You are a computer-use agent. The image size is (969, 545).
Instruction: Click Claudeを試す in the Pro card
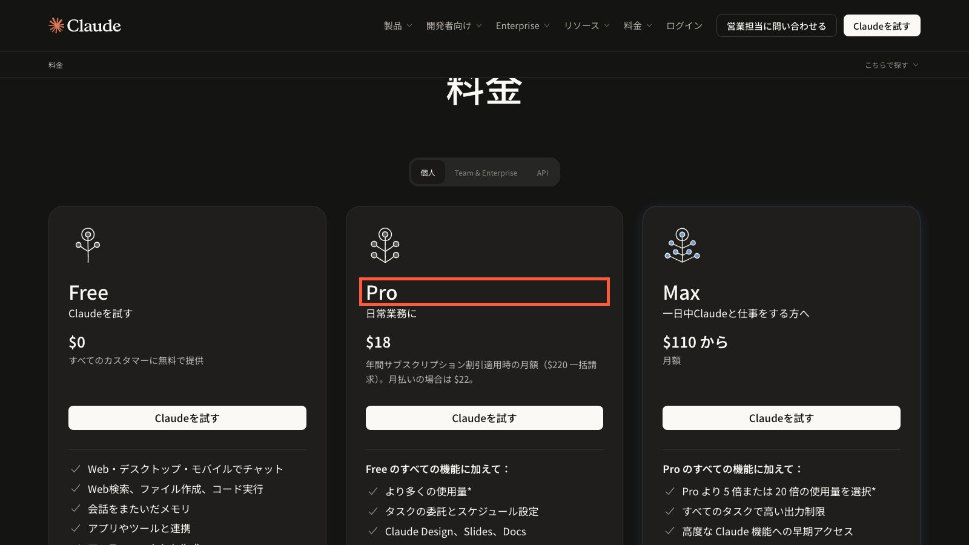484,418
